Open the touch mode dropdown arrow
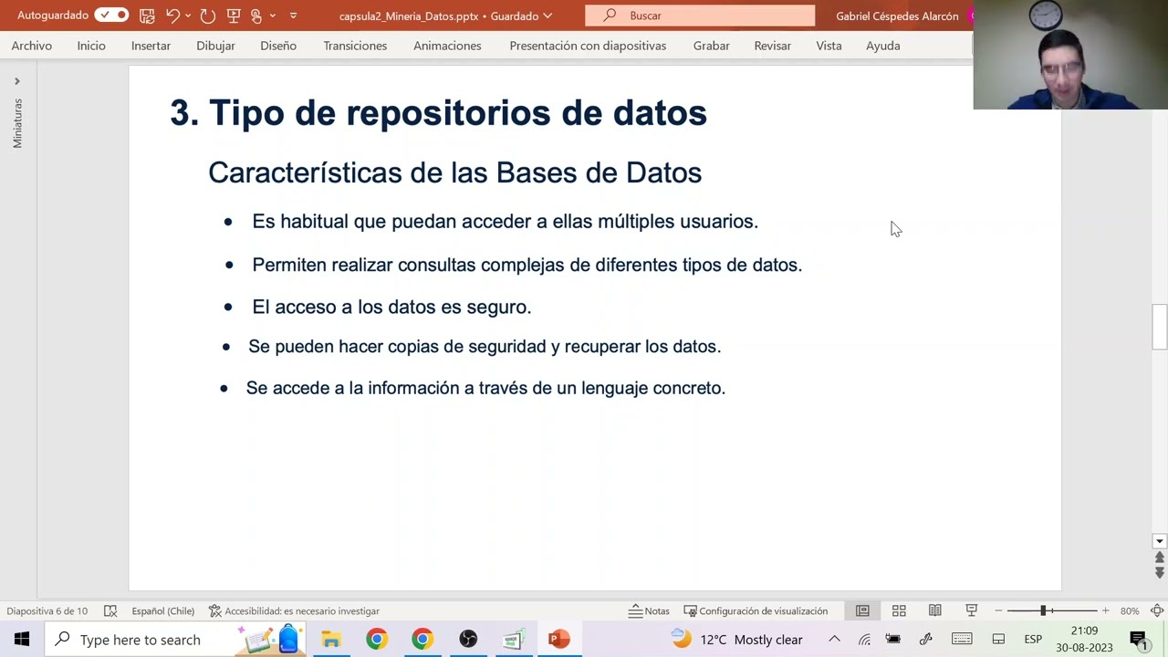The width and height of the screenshot is (1168, 657). pyautogui.click(x=272, y=16)
